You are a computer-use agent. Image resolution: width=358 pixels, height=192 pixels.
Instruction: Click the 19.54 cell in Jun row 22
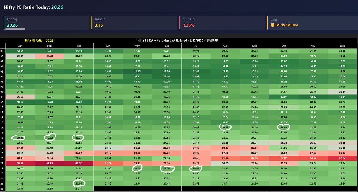166,168
